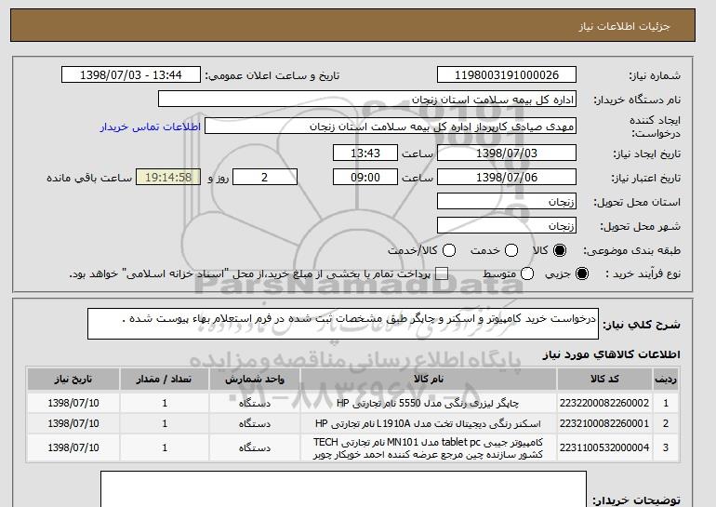Click the تاریخ نیاز column header
This screenshot has width=716, height=507.
73,380
